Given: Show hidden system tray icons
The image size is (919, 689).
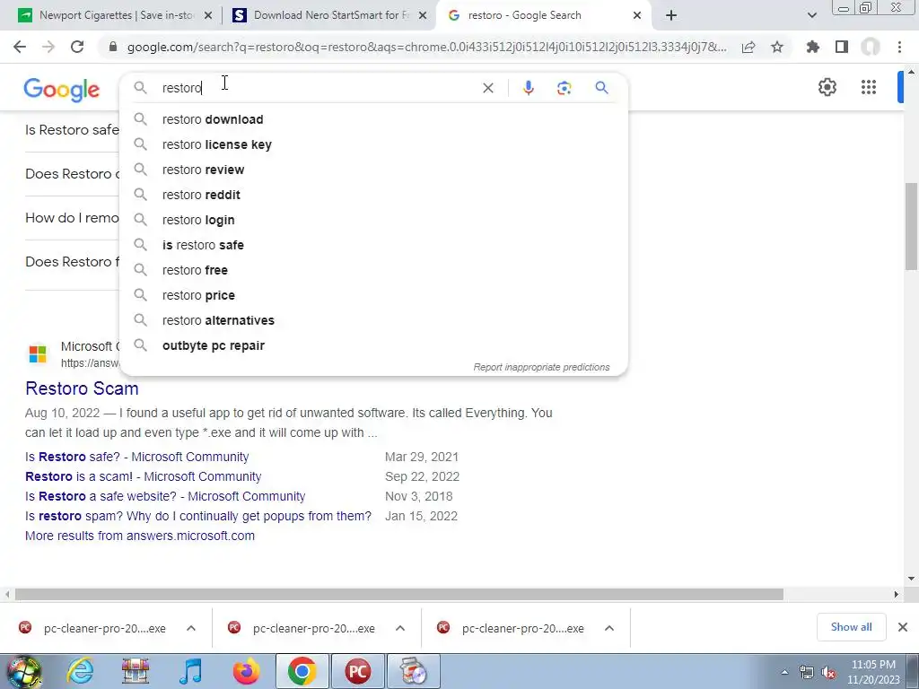Looking at the screenshot, I should [x=784, y=673].
